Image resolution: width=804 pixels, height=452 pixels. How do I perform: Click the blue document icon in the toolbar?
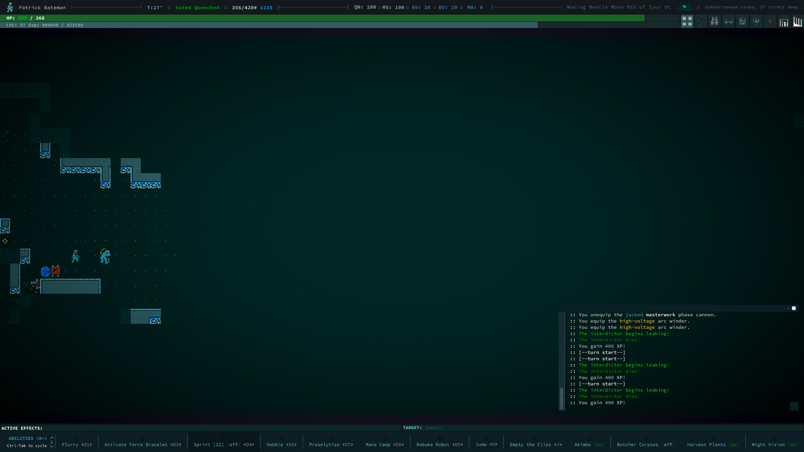tap(742, 21)
